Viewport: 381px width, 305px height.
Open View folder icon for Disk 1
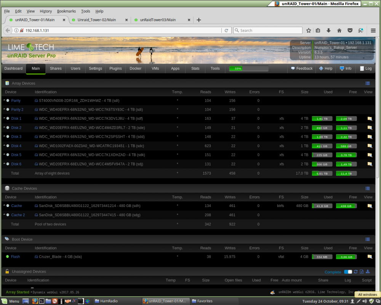tap(370, 119)
